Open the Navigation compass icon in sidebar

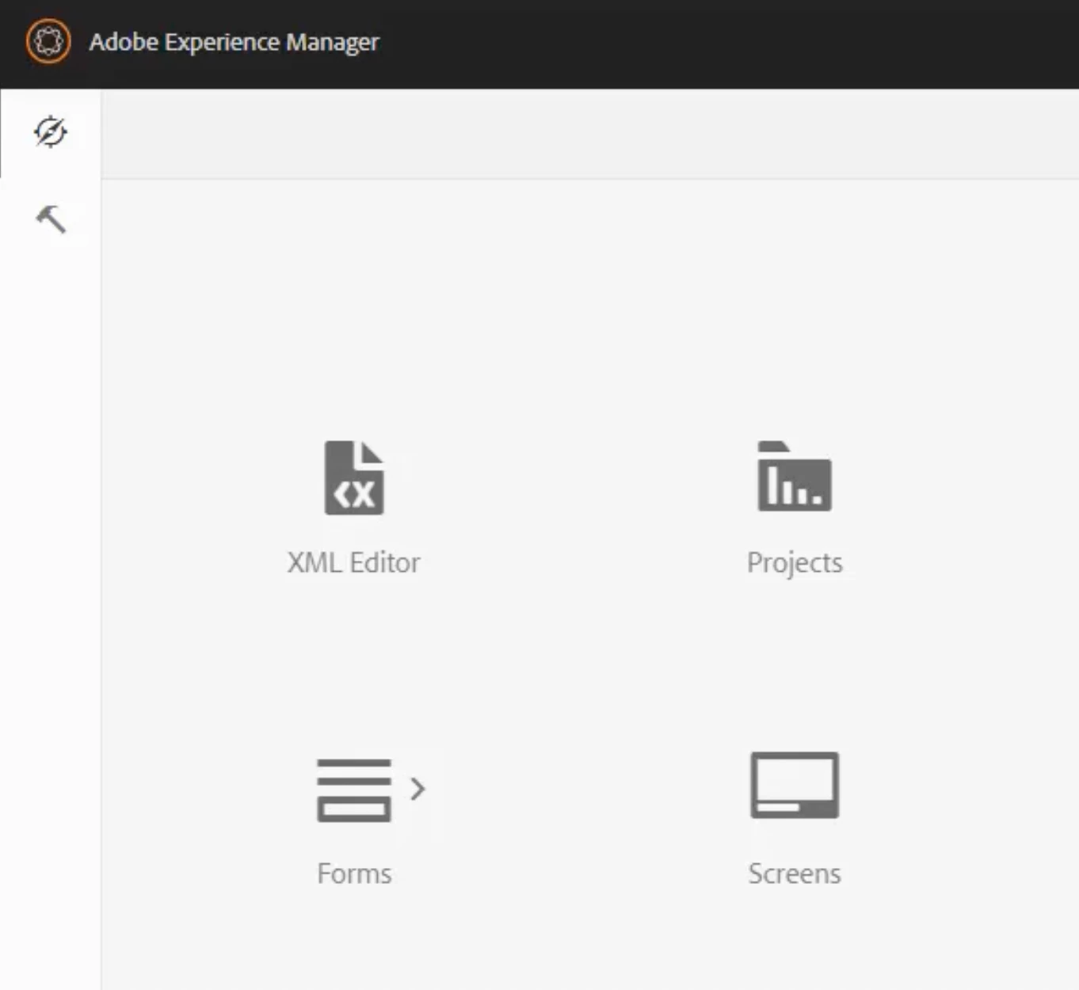click(x=51, y=132)
